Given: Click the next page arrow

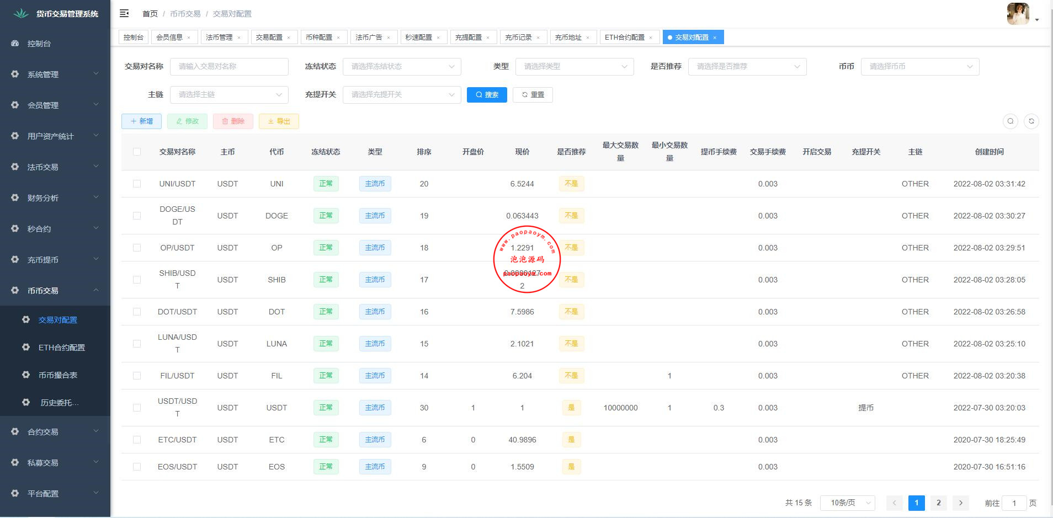Looking at the screenshot, I should click(x=961, y=503).
